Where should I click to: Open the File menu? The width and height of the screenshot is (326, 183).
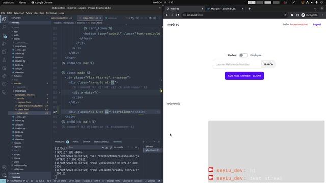[3, 13]
